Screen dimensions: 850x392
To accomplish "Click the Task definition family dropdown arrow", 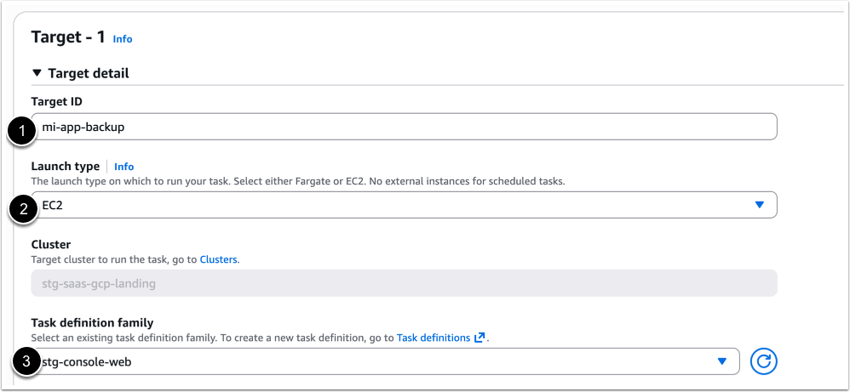I will pyautogui.click(x=722, y=361).
